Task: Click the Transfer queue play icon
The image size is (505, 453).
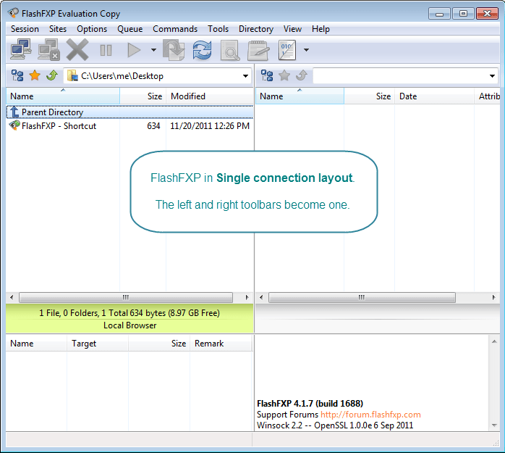Action: click(x=134, y=50)
